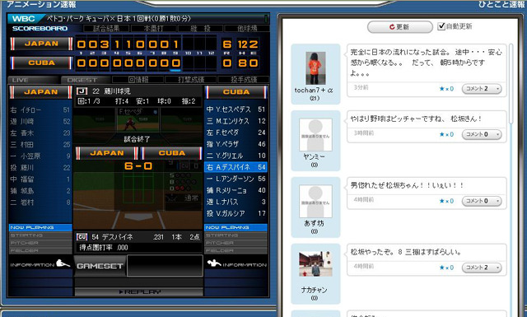
Task: Open comment dropdown on あず坊 post
Action: [x=482, y=201]
